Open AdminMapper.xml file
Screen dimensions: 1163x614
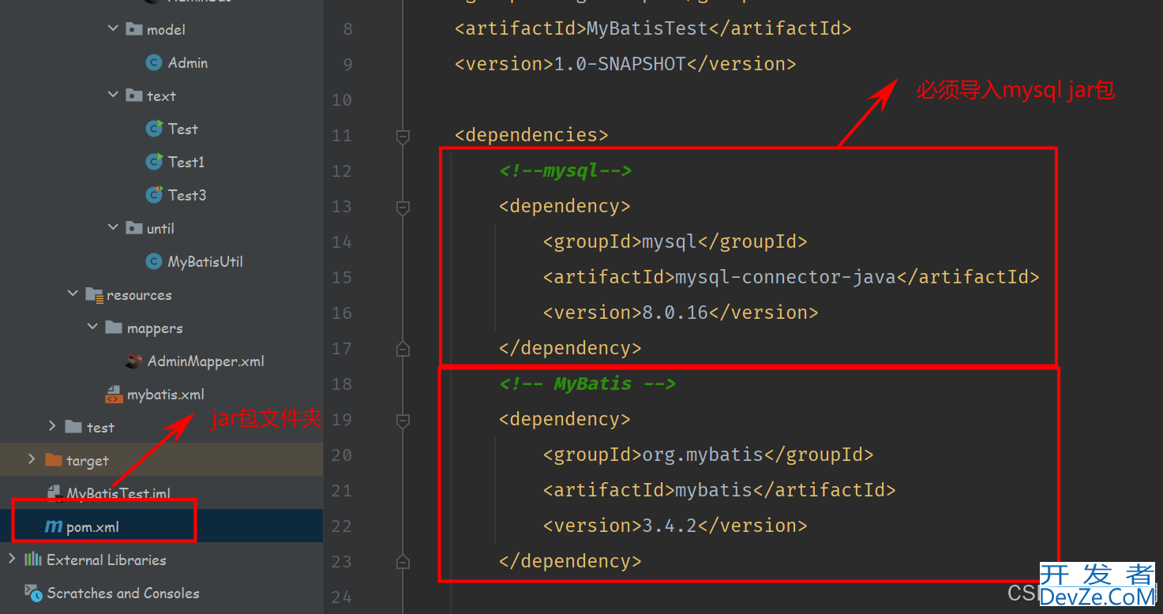[206, 361]
